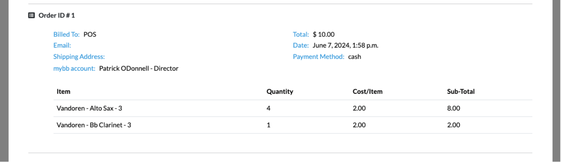Click the Quantity column header
Viewport: 561px width, 162px height.
click(x=280, y=92)
